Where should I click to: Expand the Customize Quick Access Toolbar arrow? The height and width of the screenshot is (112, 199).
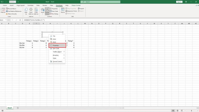click(x=18, y=2)
